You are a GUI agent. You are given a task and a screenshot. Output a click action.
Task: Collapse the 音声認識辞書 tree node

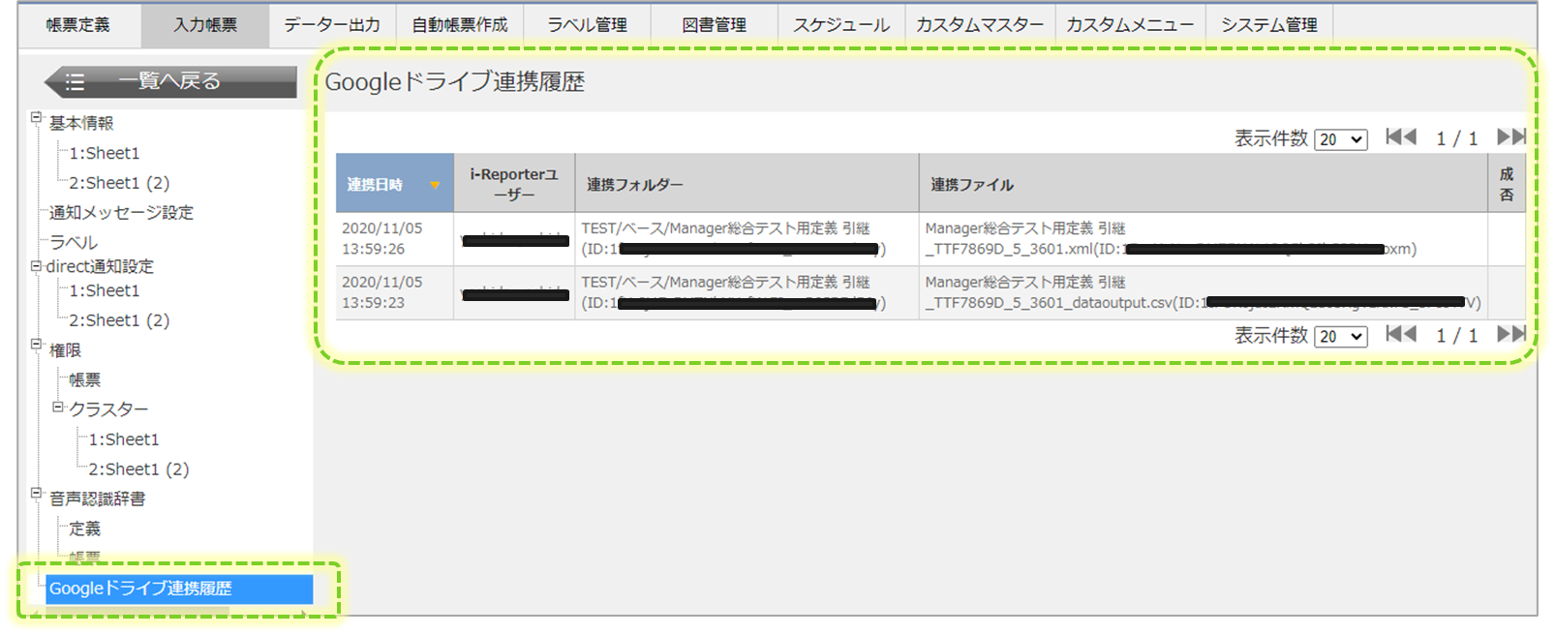(x=36, y=494)
